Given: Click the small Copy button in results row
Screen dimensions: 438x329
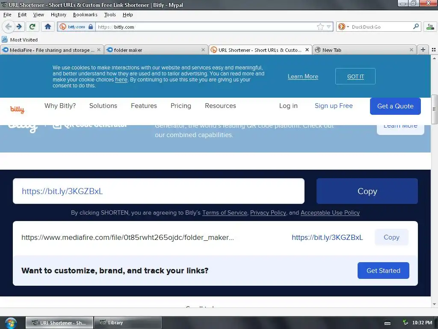Looking at the screenshot, I should pos(391,237).
